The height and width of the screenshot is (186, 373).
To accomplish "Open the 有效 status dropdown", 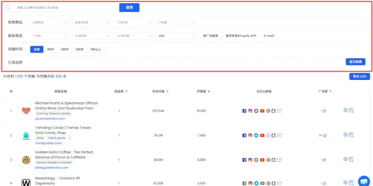I will coord(176,36).
